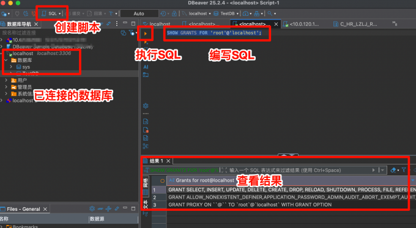This screenshot has height=228, width=416.
Task: Switch to the <10.0.120.1... script tab
Action: 302,24
